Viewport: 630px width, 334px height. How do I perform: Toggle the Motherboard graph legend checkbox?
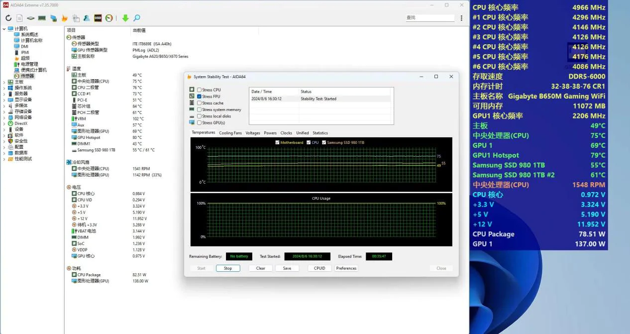pos(277,143)
